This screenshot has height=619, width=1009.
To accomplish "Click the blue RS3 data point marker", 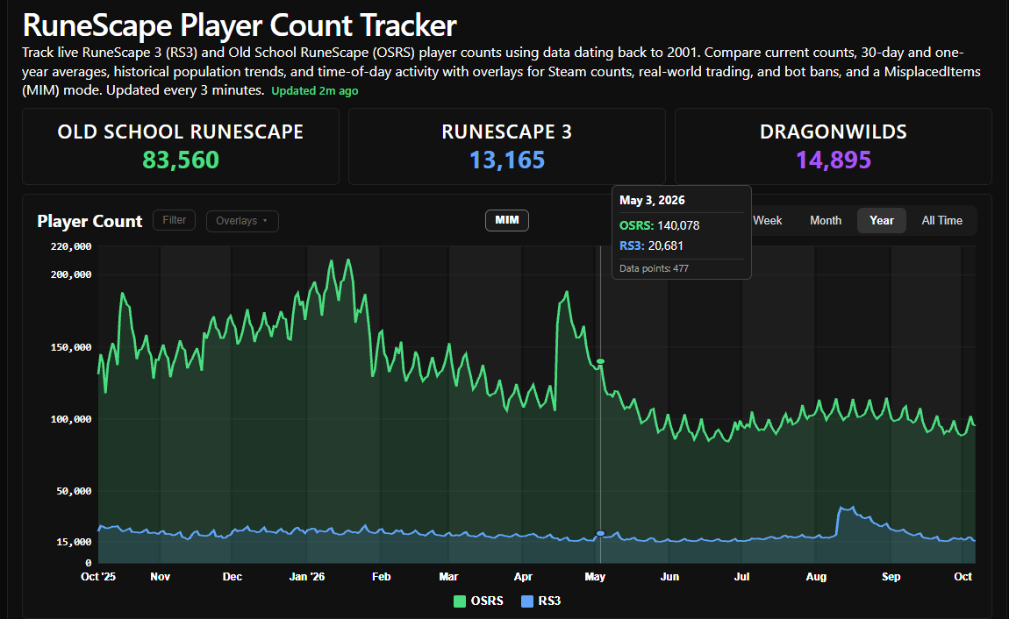I will [600, 533].
